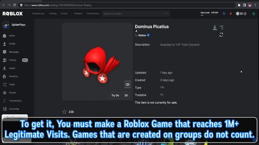Click the Home sidebar icon
The height and width of the screenshot is (145, 259).
tap(4, 36)
